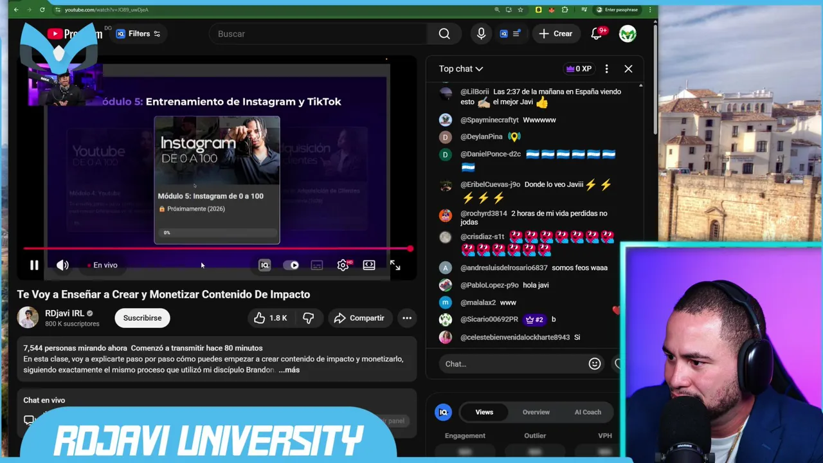Screen dimensions: 823x463
Task: Expand description with ...más
Action: (289, 370)
